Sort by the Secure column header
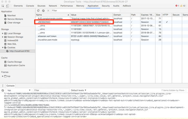The image size is (188, 119). pos(177,15)
